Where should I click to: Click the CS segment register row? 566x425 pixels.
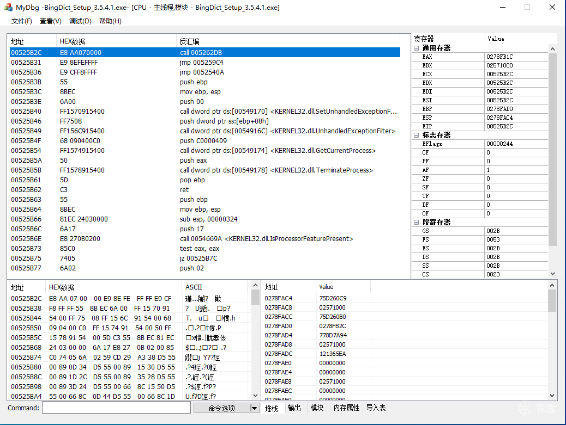[x=480, y=274]
